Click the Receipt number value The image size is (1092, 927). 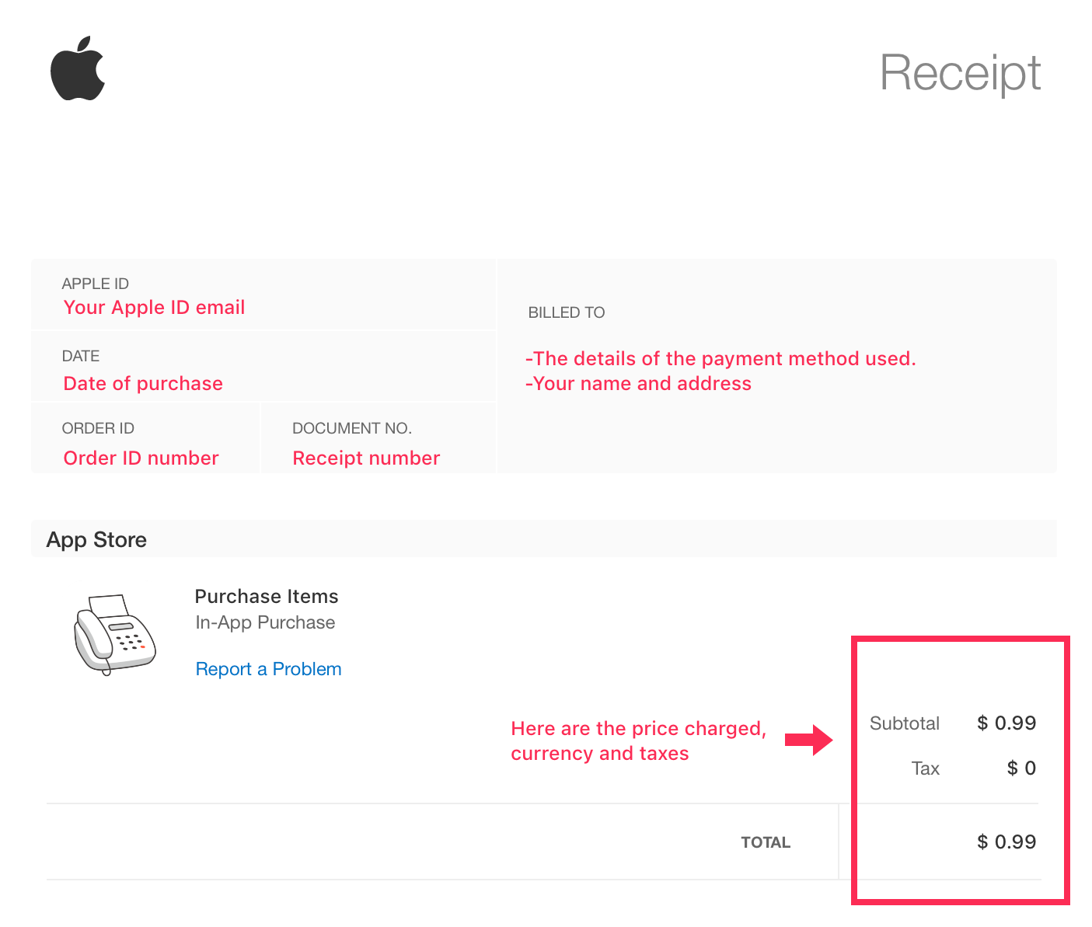[366, 458]
